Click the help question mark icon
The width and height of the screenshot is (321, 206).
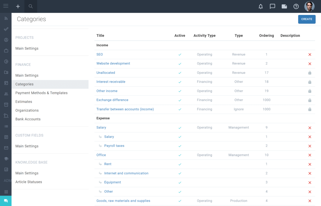click(296, 6)
